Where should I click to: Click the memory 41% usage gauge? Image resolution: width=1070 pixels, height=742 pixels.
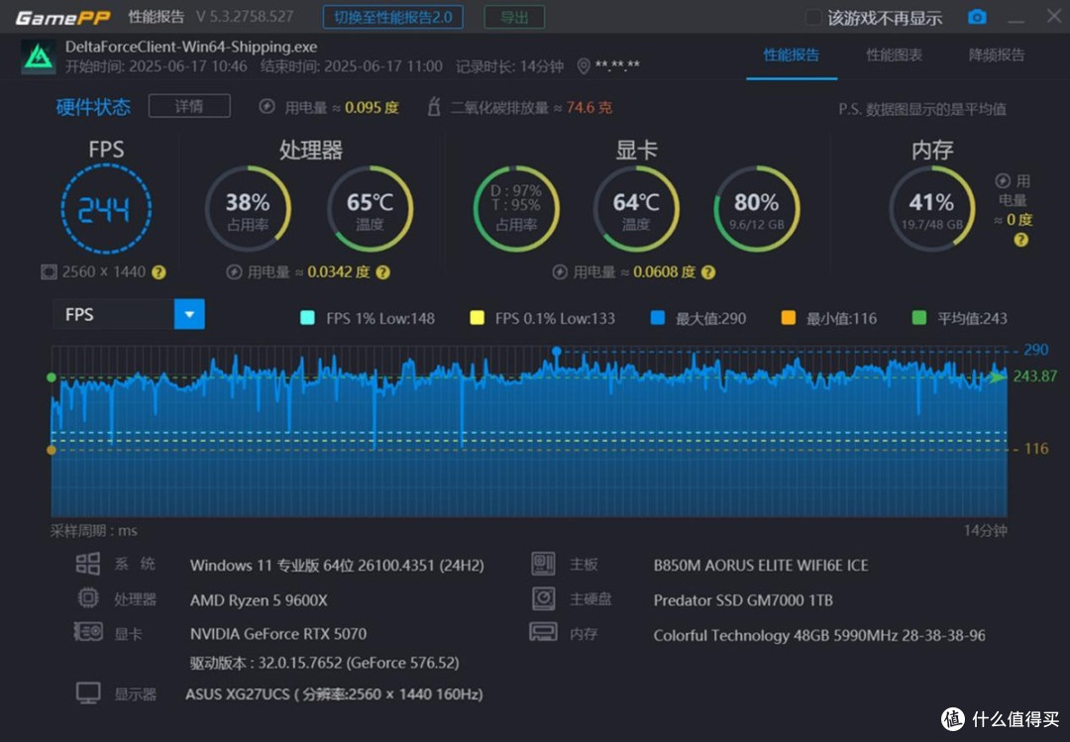931,209
